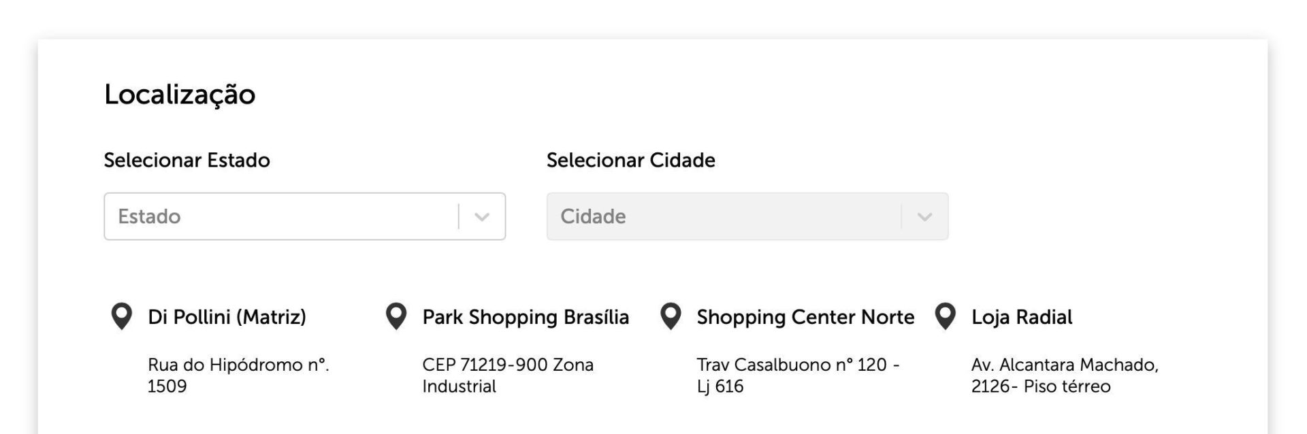Click the map pin beside Di Pollini (Matriz)
This screenshot has width=1307, height=434.
[x=122, y=316]
